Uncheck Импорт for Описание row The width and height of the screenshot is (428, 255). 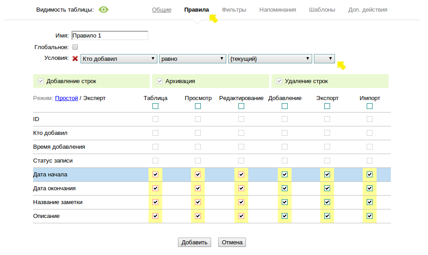tap(369, 216)
